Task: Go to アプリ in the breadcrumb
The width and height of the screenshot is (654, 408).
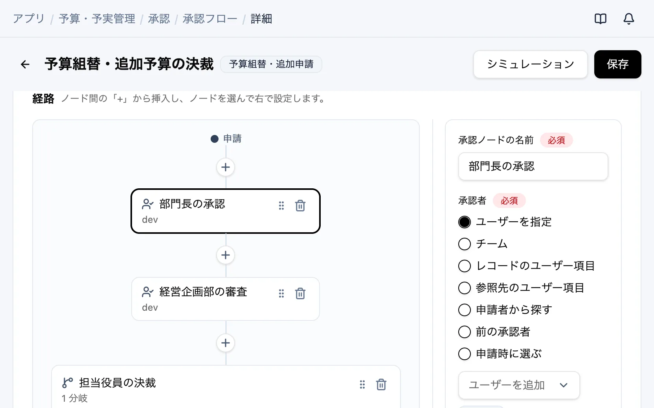Action: pos(29,19)
